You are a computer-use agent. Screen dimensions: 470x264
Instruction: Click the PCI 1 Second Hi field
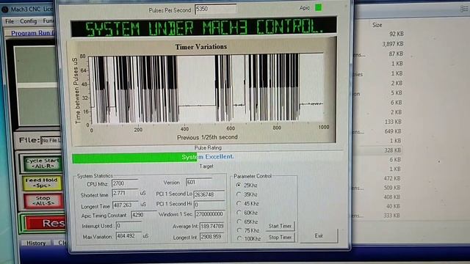(209, 205)
